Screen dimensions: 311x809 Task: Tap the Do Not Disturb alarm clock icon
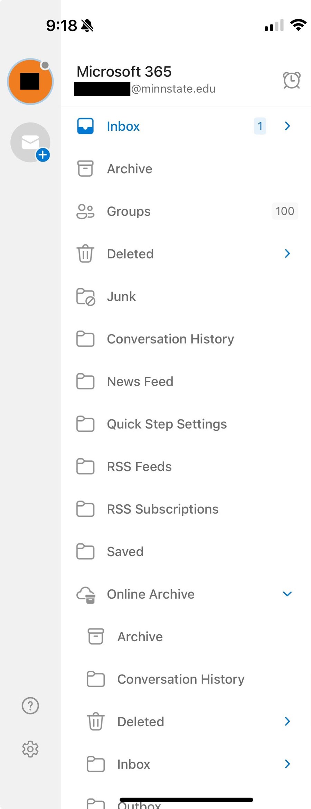(292, 80)
